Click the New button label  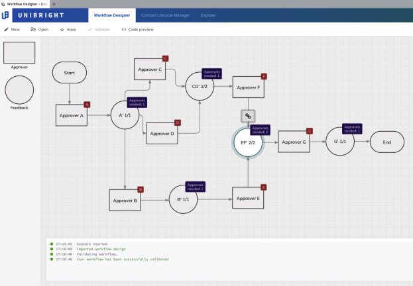(15, 30)
